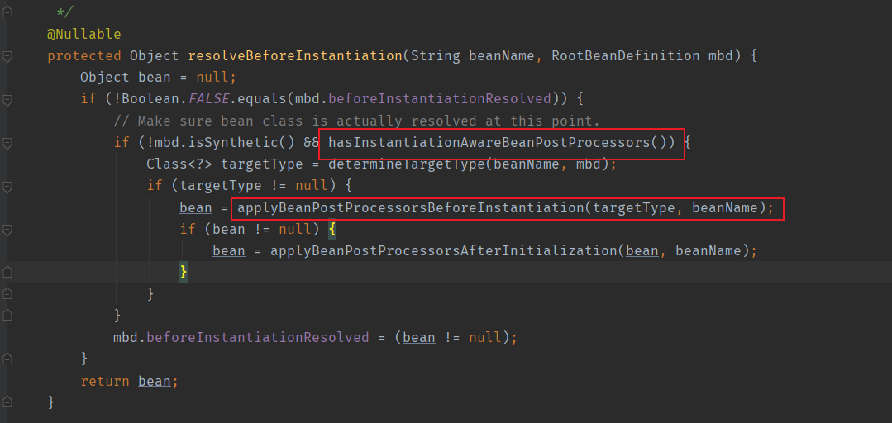Click the 'Make sure bean class' comment line
This screenshot has height=423, width=892.
[x=356, y=121]
